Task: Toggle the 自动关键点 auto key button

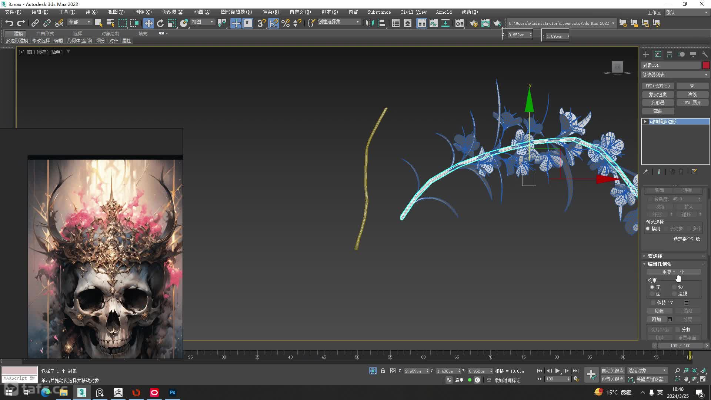Action: click(x=612, y=371)
